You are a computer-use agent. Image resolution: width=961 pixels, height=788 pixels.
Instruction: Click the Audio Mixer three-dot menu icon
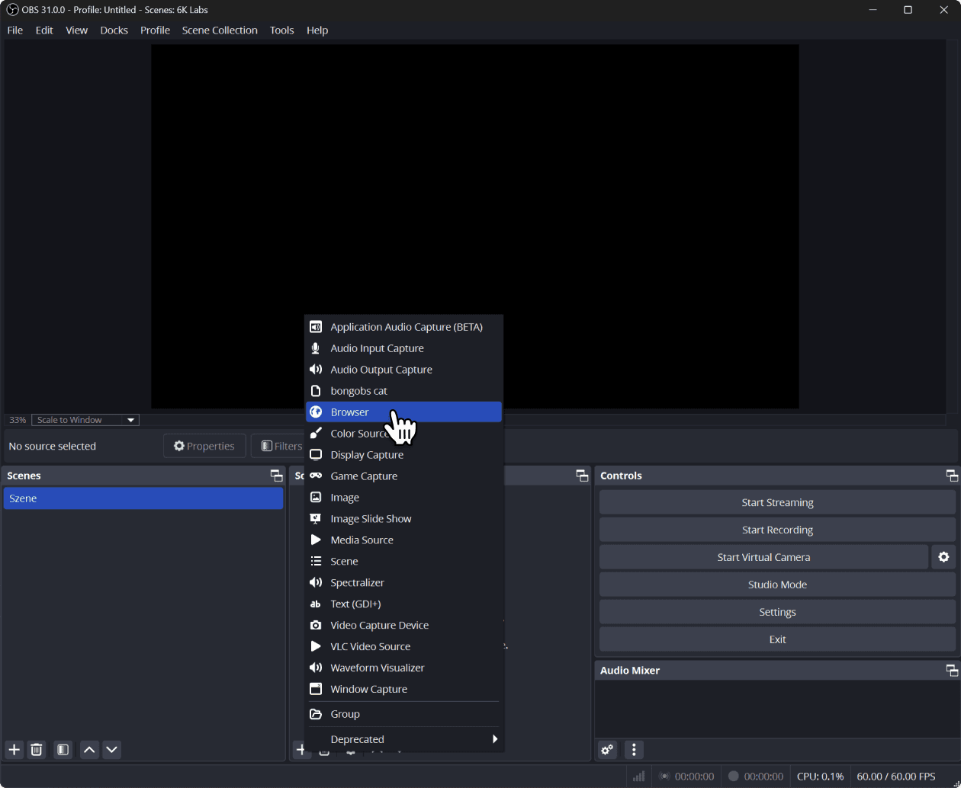tap(634, 750)
